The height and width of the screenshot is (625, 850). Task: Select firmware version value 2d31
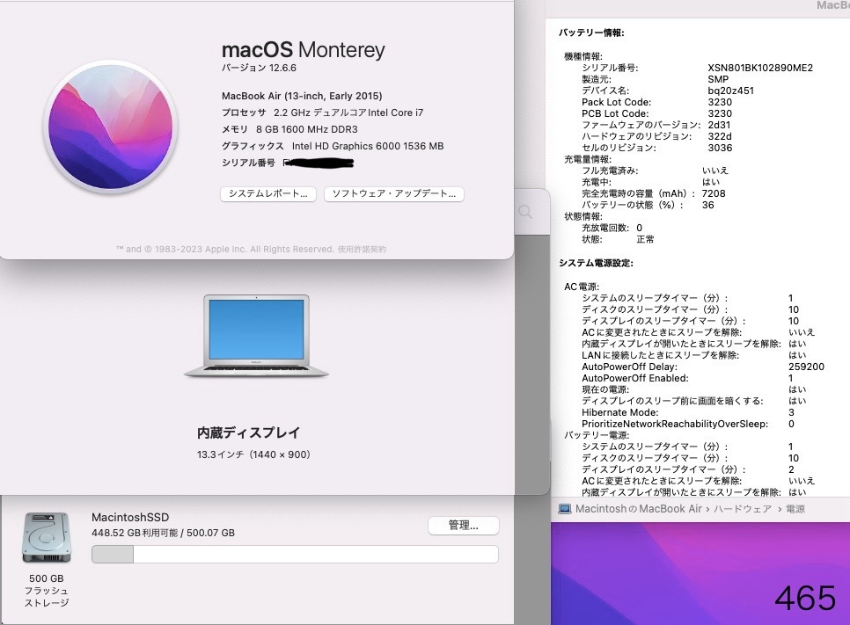719,125
